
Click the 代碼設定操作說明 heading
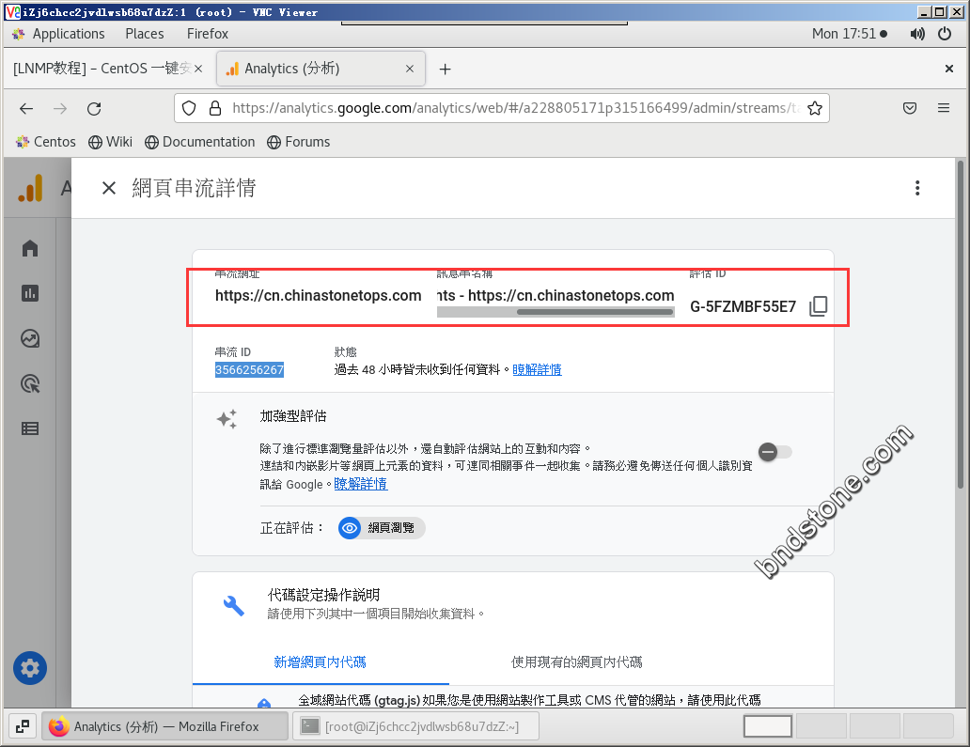(323, 595)
